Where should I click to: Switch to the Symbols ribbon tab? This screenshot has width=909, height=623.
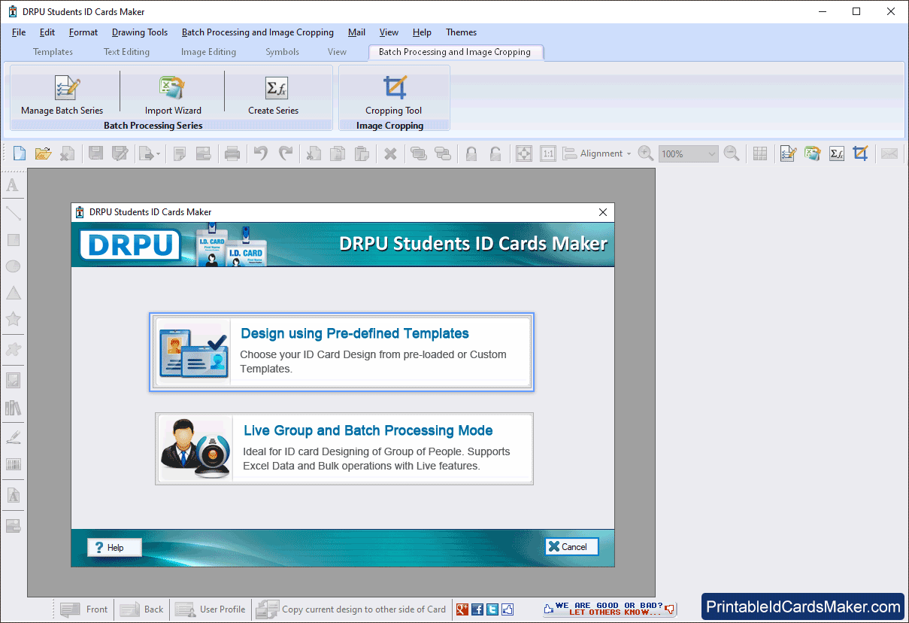click(282, 52)
